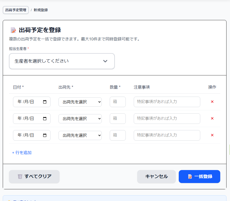Expand the 担当生産者 producer dropdown
The width and height of the screenshot is (230, 201).
tap(62, 61)
